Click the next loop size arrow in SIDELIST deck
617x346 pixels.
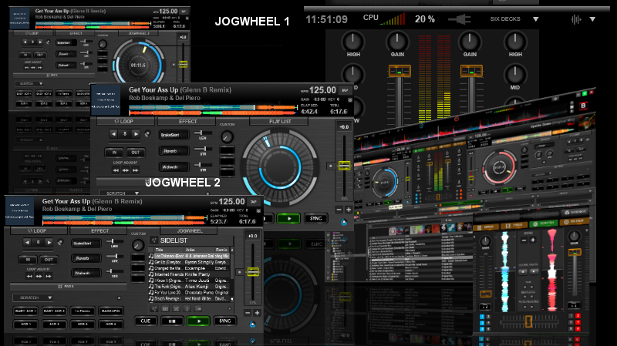click(x=49, y=242)
